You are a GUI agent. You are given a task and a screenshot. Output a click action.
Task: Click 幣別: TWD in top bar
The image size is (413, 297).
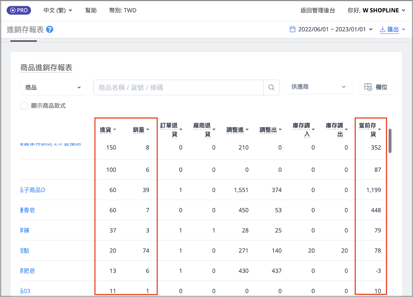pos(123,10)
